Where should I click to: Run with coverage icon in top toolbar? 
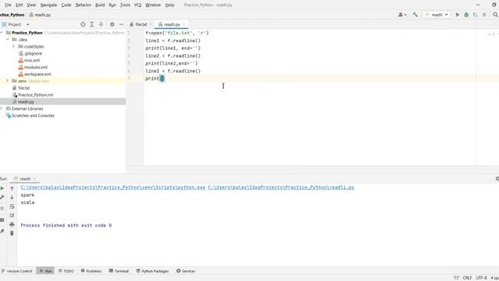475,15
